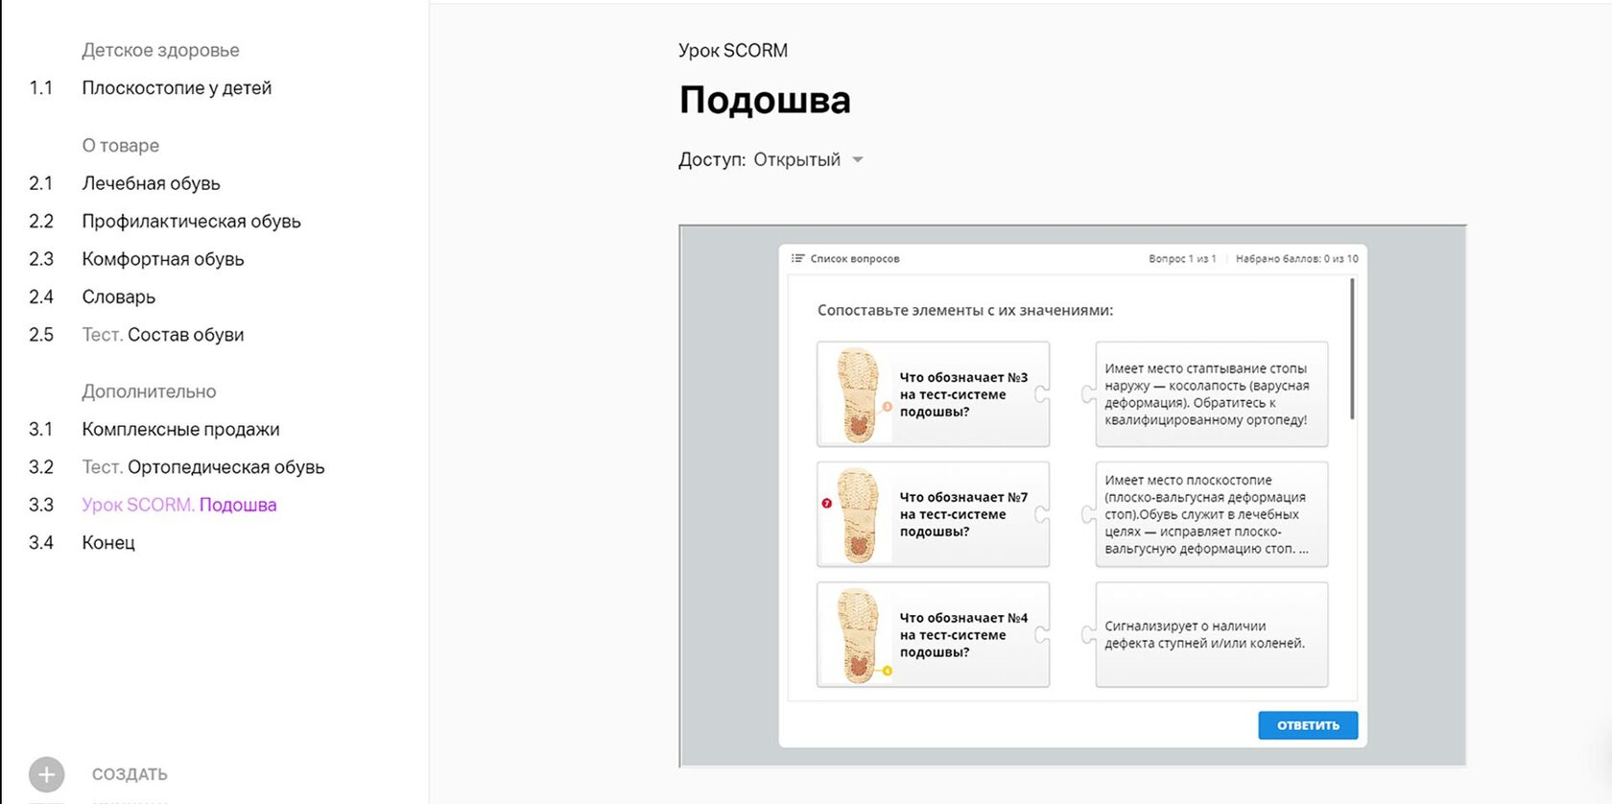This screenshot has height=804, width=1612.
Task: Select Открытый access value
Action: tap(796, 160)
